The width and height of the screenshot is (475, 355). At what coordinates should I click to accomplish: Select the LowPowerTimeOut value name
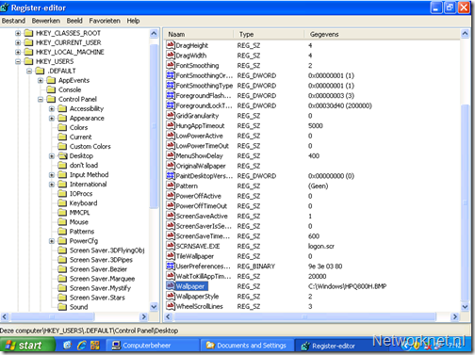(x=203, y=146)
